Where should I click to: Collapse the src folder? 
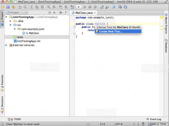coord(10,25)
